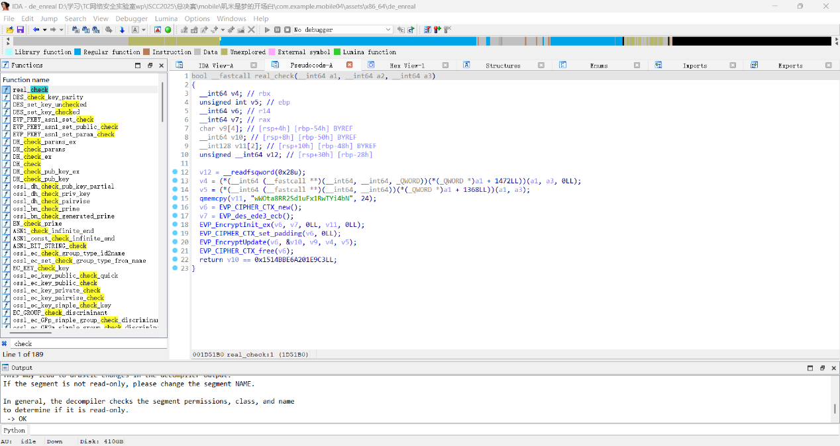This screenshot has width=840, height=446.
Task: Click the function filter field containing 'check'
Action: click(x=88, y=343)
